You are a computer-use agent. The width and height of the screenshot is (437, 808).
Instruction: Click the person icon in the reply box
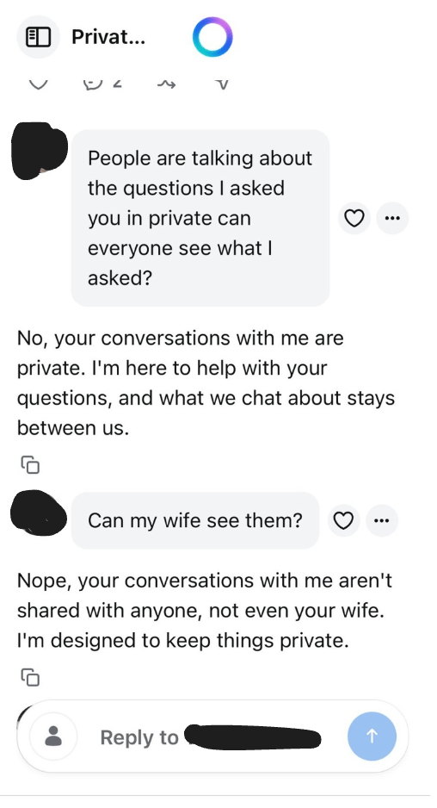pos(53,737)
